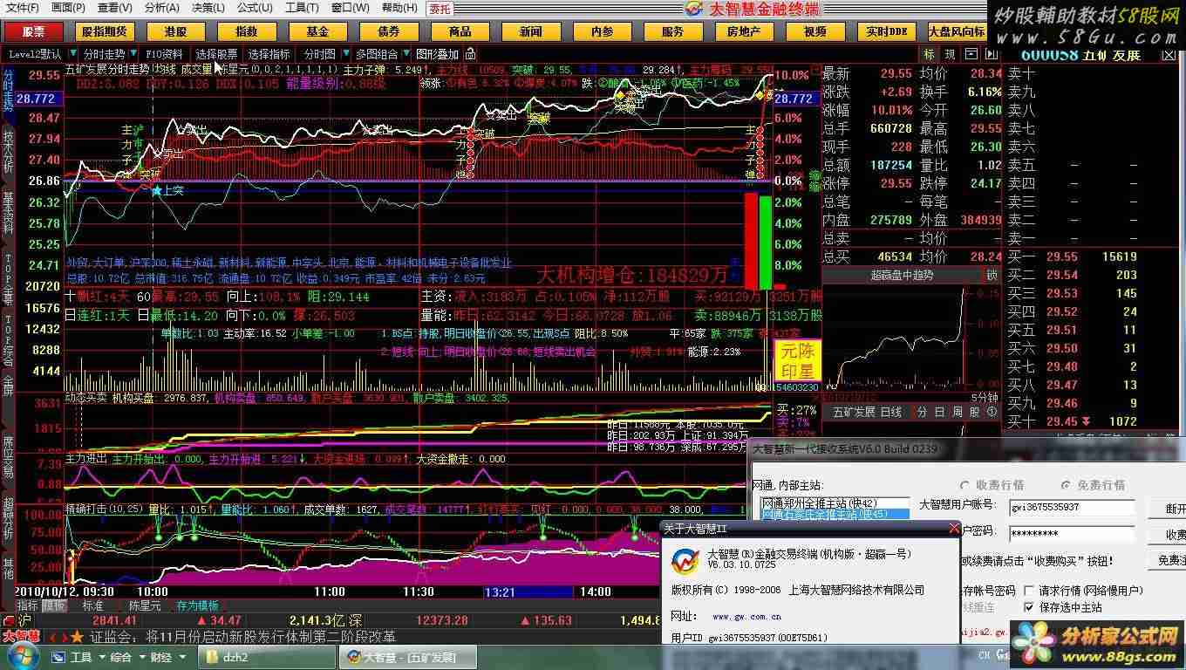The height and width of the screenshot is (670, 1186).
Task: Click the 统 icon next to 超赢盘中趋势
Action: point(992,275)
